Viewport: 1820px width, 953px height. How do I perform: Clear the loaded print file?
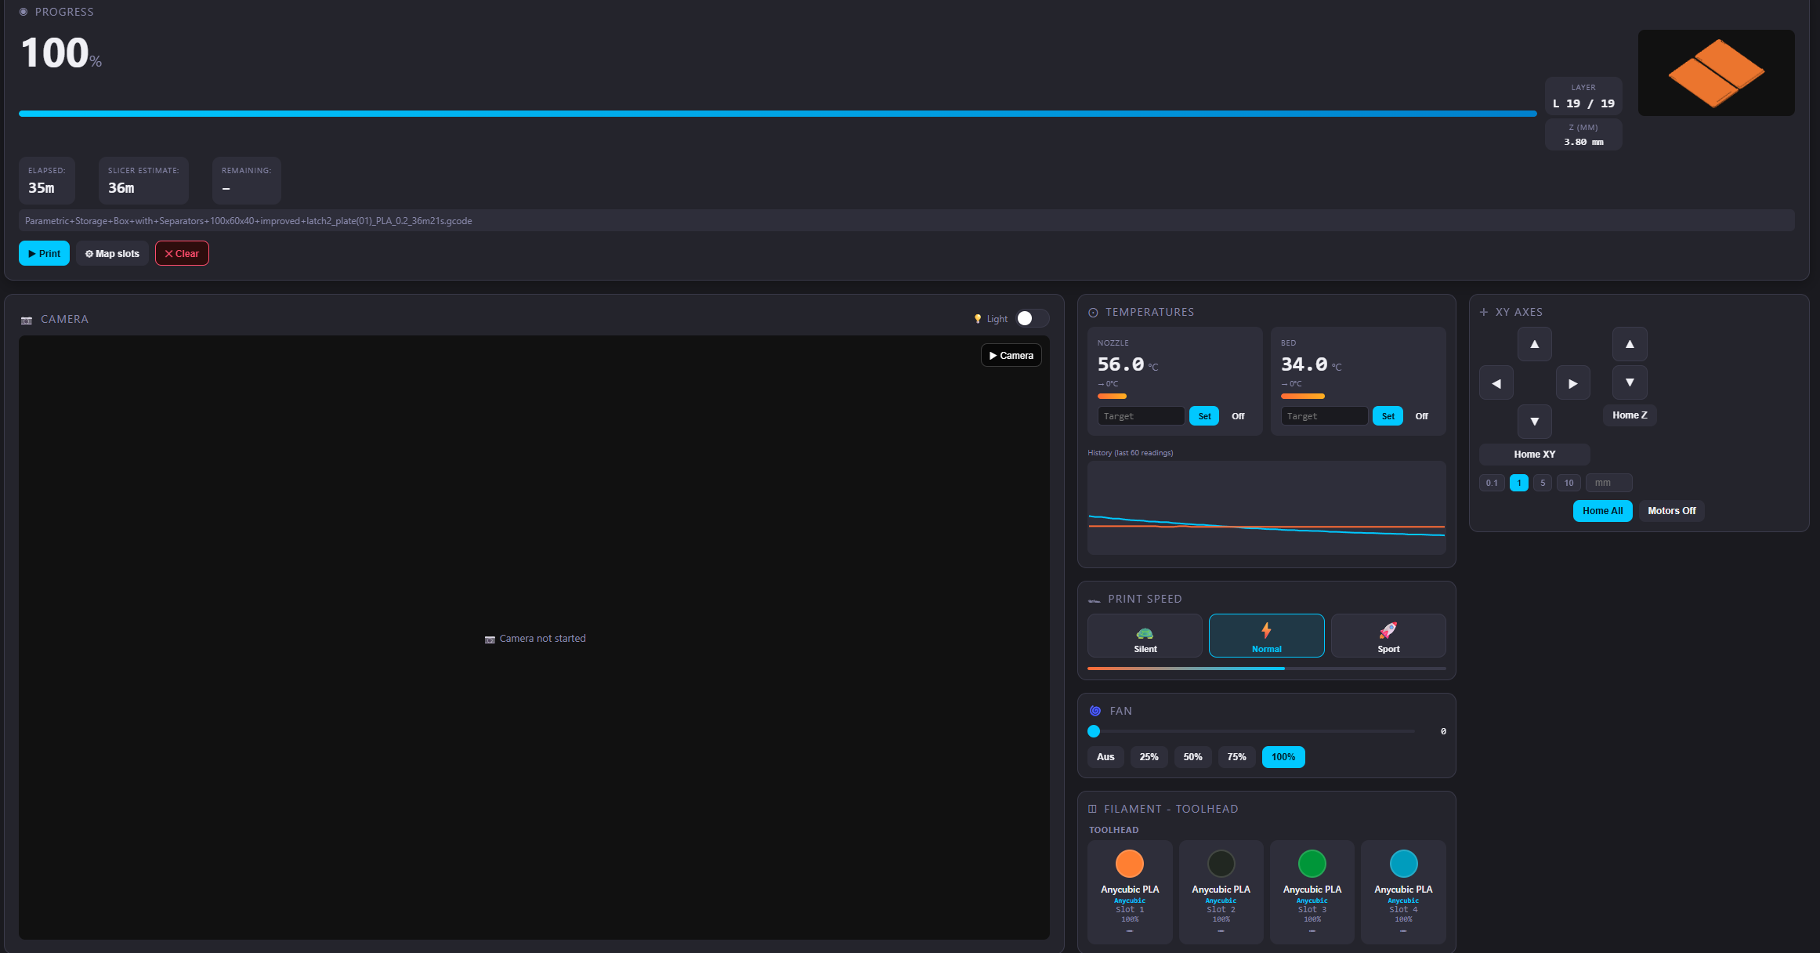click(182, 253)
